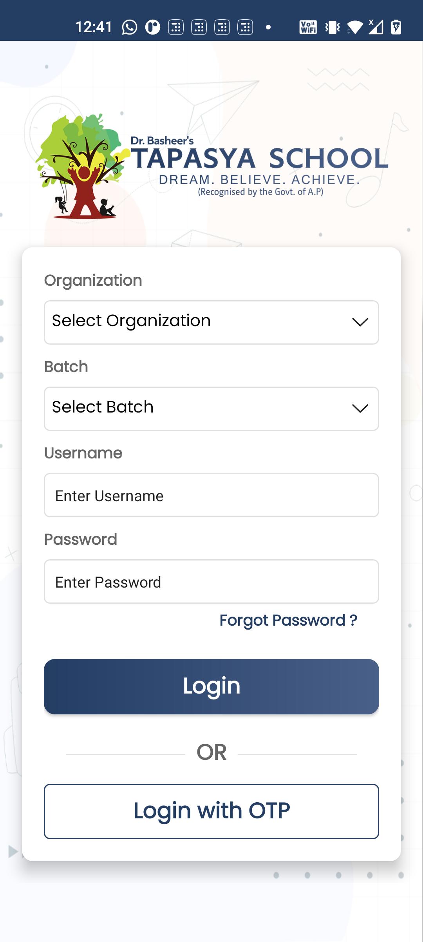Screen dimensions: 423x942
Task: Open the Select Batch dropdown
Action: pos(211,409)
